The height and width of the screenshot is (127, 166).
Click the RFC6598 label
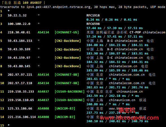click(x=93, y=24)
